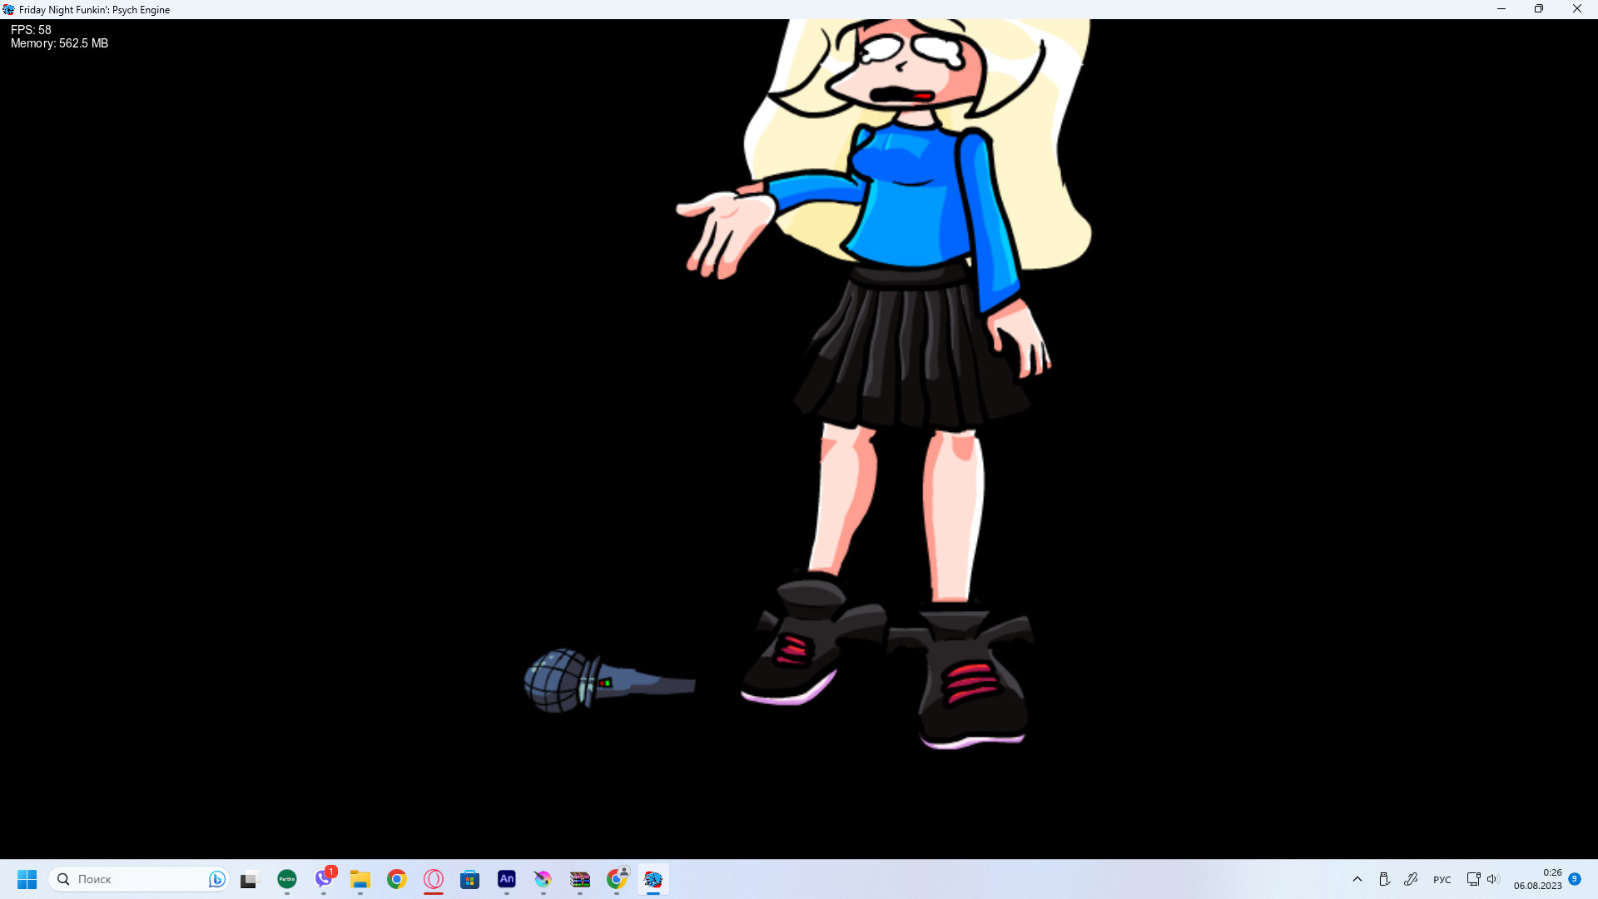
Task: Select Friday Night Funkin' taskbar icon
Action: click(x=653, y=879)
